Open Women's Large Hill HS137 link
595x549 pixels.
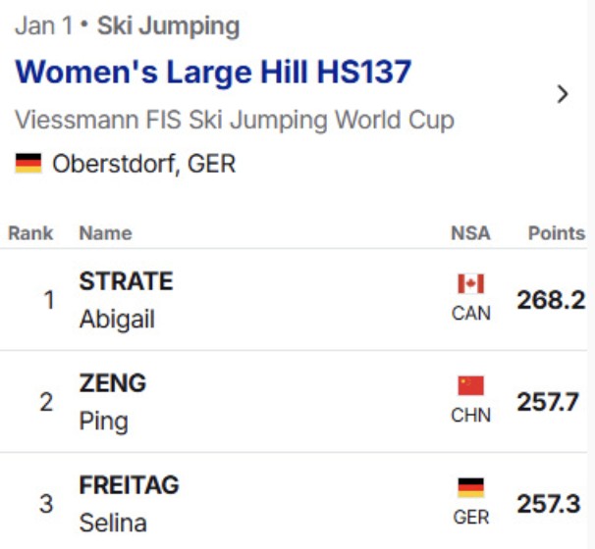[x=213, y=72]
